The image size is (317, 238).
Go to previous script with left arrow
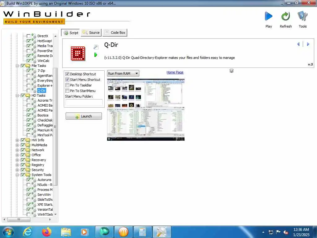coord(298,44)
